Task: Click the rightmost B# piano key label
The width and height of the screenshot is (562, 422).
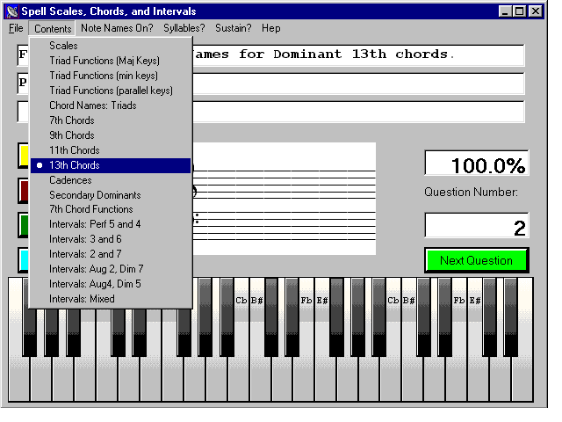Action: (408, 301)
